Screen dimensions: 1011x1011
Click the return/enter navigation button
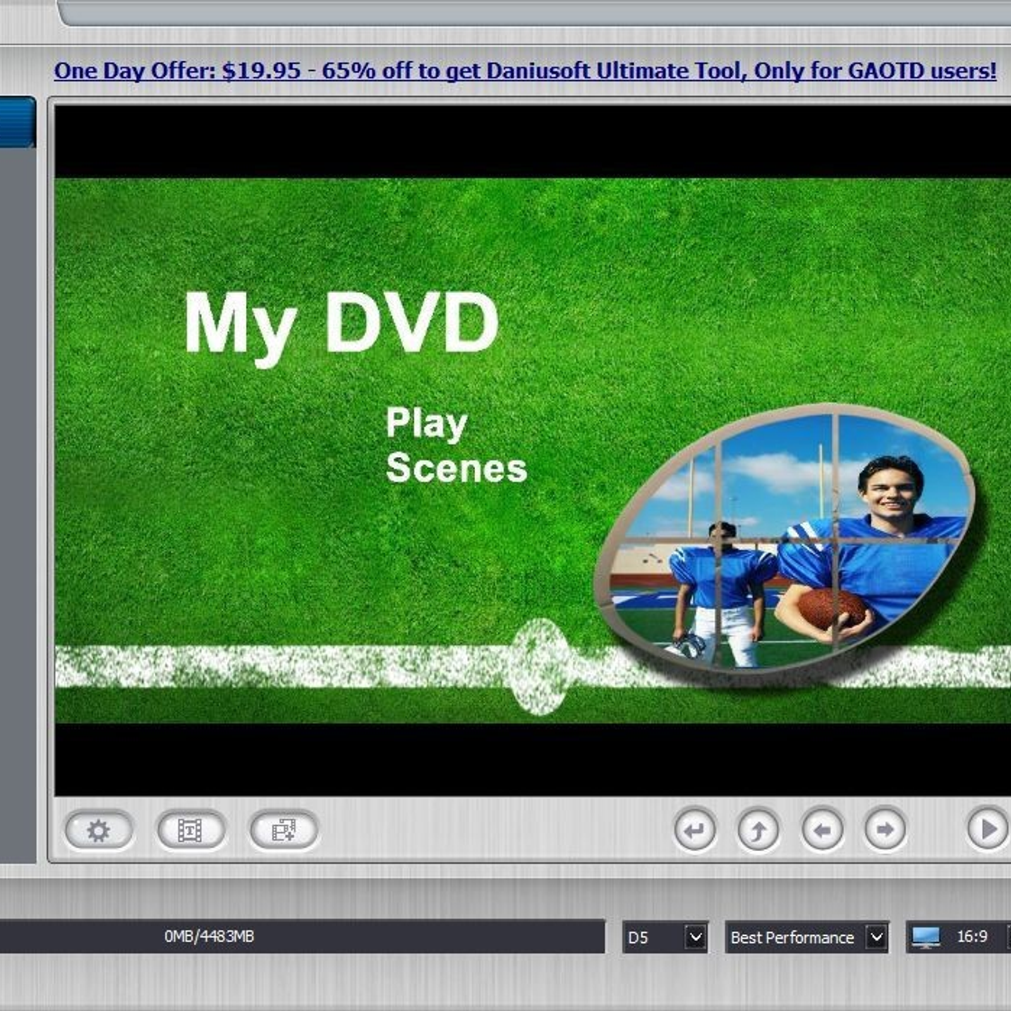[x=694, y=830]
